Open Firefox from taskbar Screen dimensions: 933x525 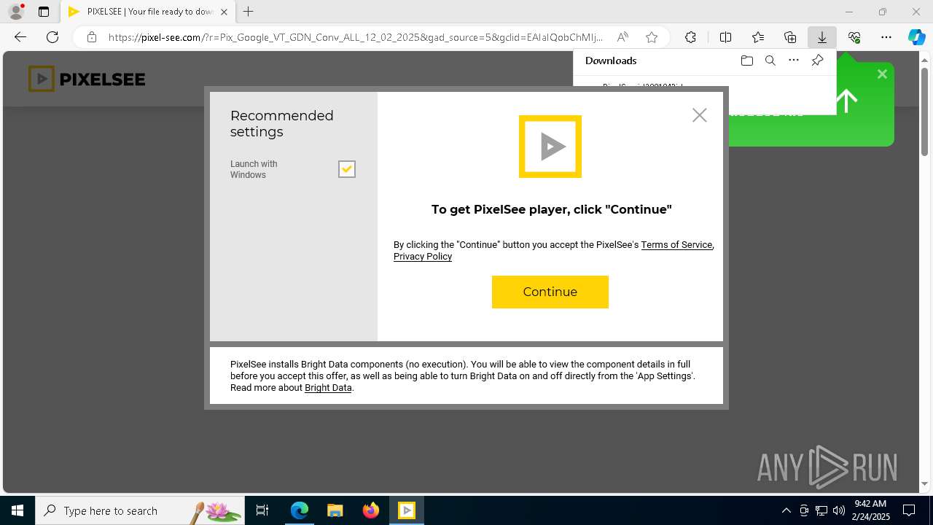(371, 510)
